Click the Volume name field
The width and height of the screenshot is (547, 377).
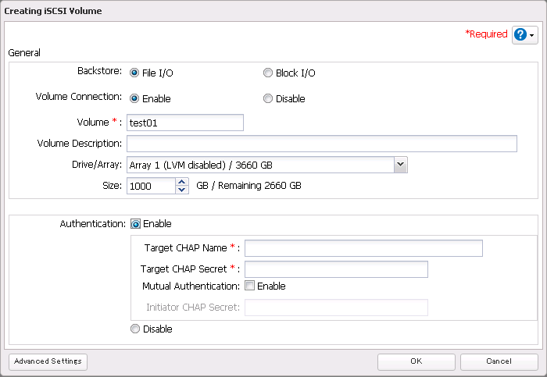click(185, 123)
